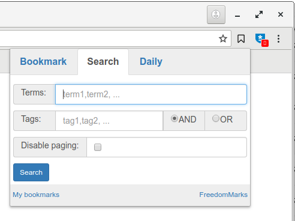Screen dimensions: 295x221
Task: Select the AND radio button
Action: [174, 118]
